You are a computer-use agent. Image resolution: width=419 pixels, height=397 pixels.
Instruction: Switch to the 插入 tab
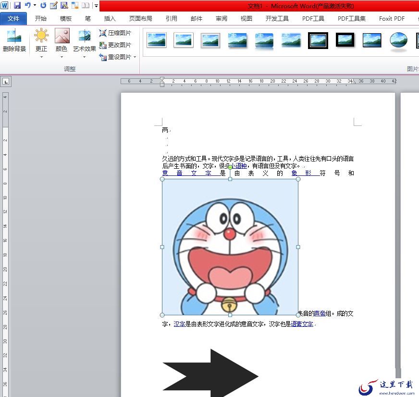coord(110,18)
